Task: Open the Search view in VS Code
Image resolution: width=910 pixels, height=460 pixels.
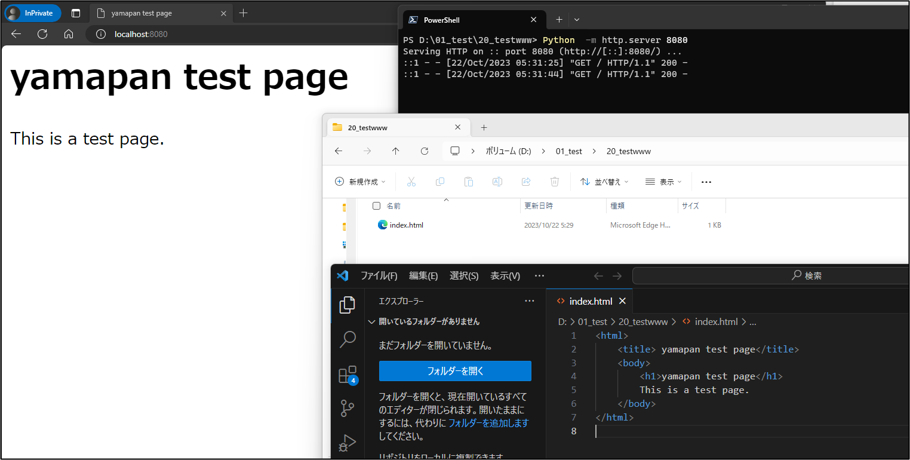Action: pos(347,339)
